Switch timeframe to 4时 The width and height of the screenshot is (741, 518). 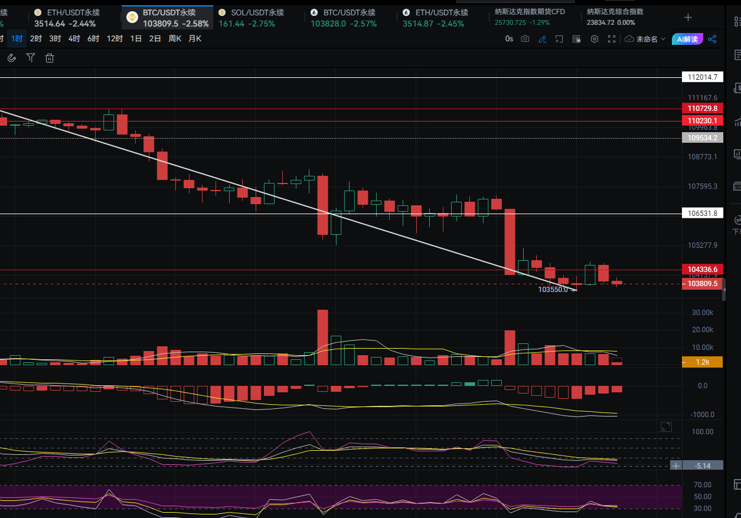point(74,39)
